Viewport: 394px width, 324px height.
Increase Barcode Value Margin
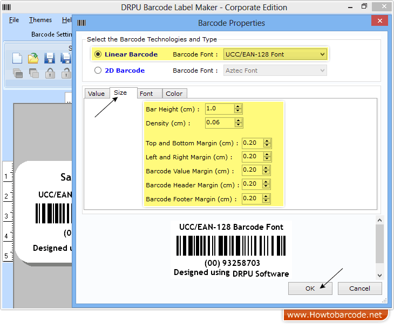(266, 168)
